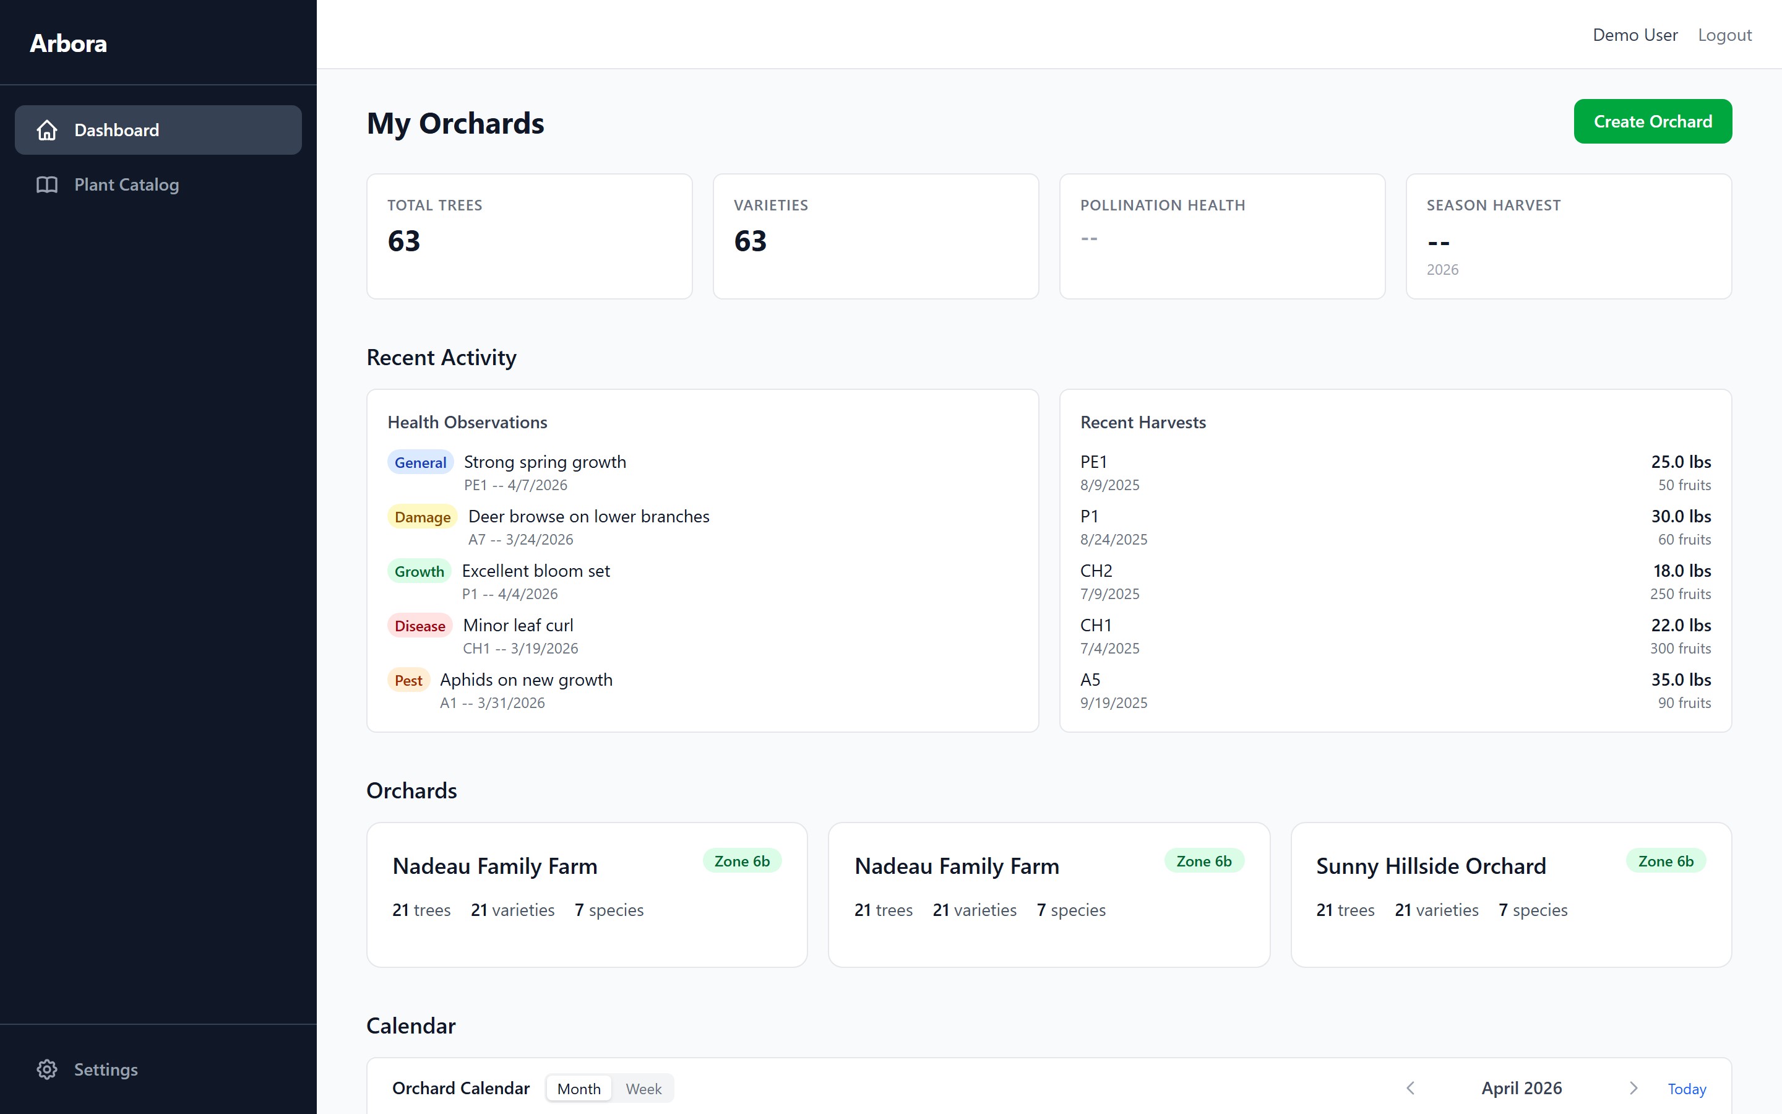Click the Arbora logo

[x=69, y=43]
